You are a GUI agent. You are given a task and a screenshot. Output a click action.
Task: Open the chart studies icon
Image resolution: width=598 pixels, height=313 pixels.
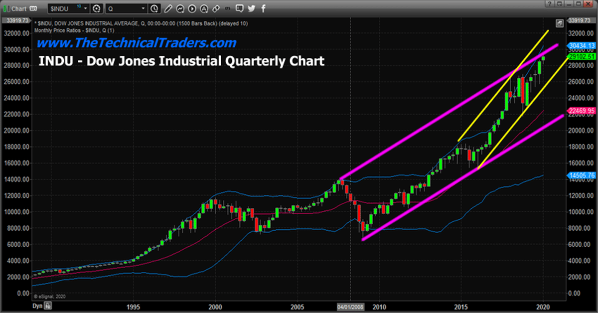coord(181,8)
